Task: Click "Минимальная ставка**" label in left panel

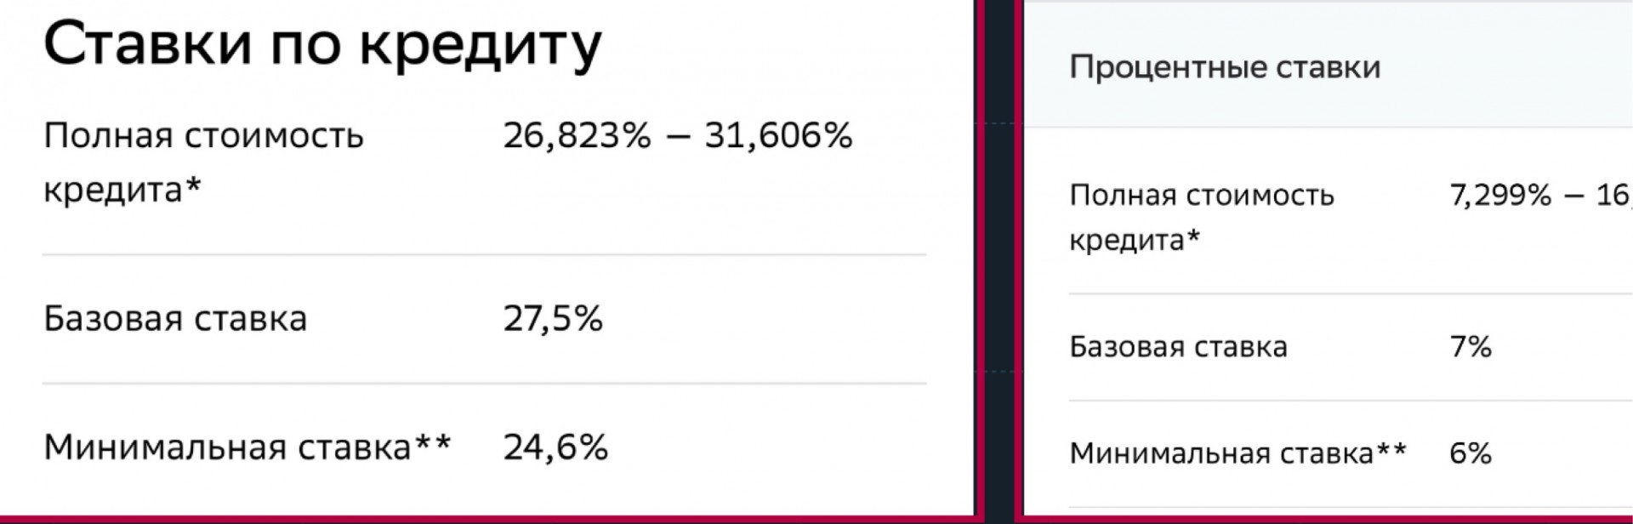Action: pos(247,447)
